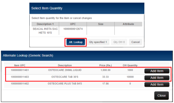Add OSTEOCARE 200ML LIQUID item
The image size is (174, 103).
point(157,71)
